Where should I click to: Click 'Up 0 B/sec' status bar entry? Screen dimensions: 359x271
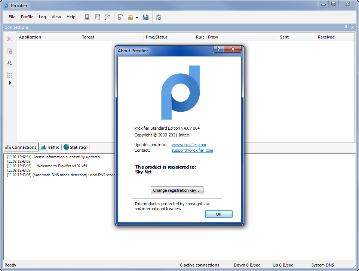pos(283,265)
